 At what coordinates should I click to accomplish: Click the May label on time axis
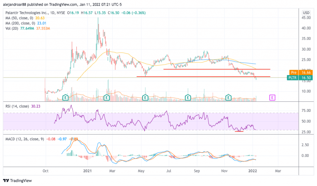(x=141, y=171)
